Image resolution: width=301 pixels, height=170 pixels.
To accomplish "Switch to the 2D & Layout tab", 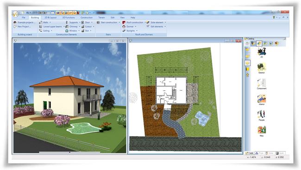I will click(50, 18).
